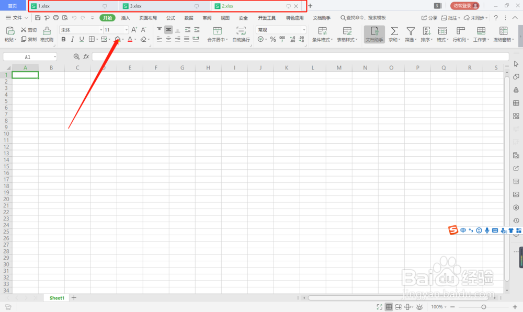Toggle bold formatting
The height and width of the screenshot is (312, 523).
63,39
